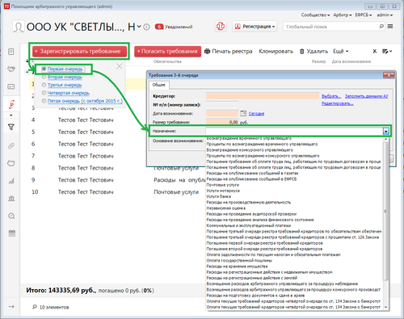Screen dimensions: 404x319
Task: Open the hamburger menu icon at top right
Action: [390, 27]
